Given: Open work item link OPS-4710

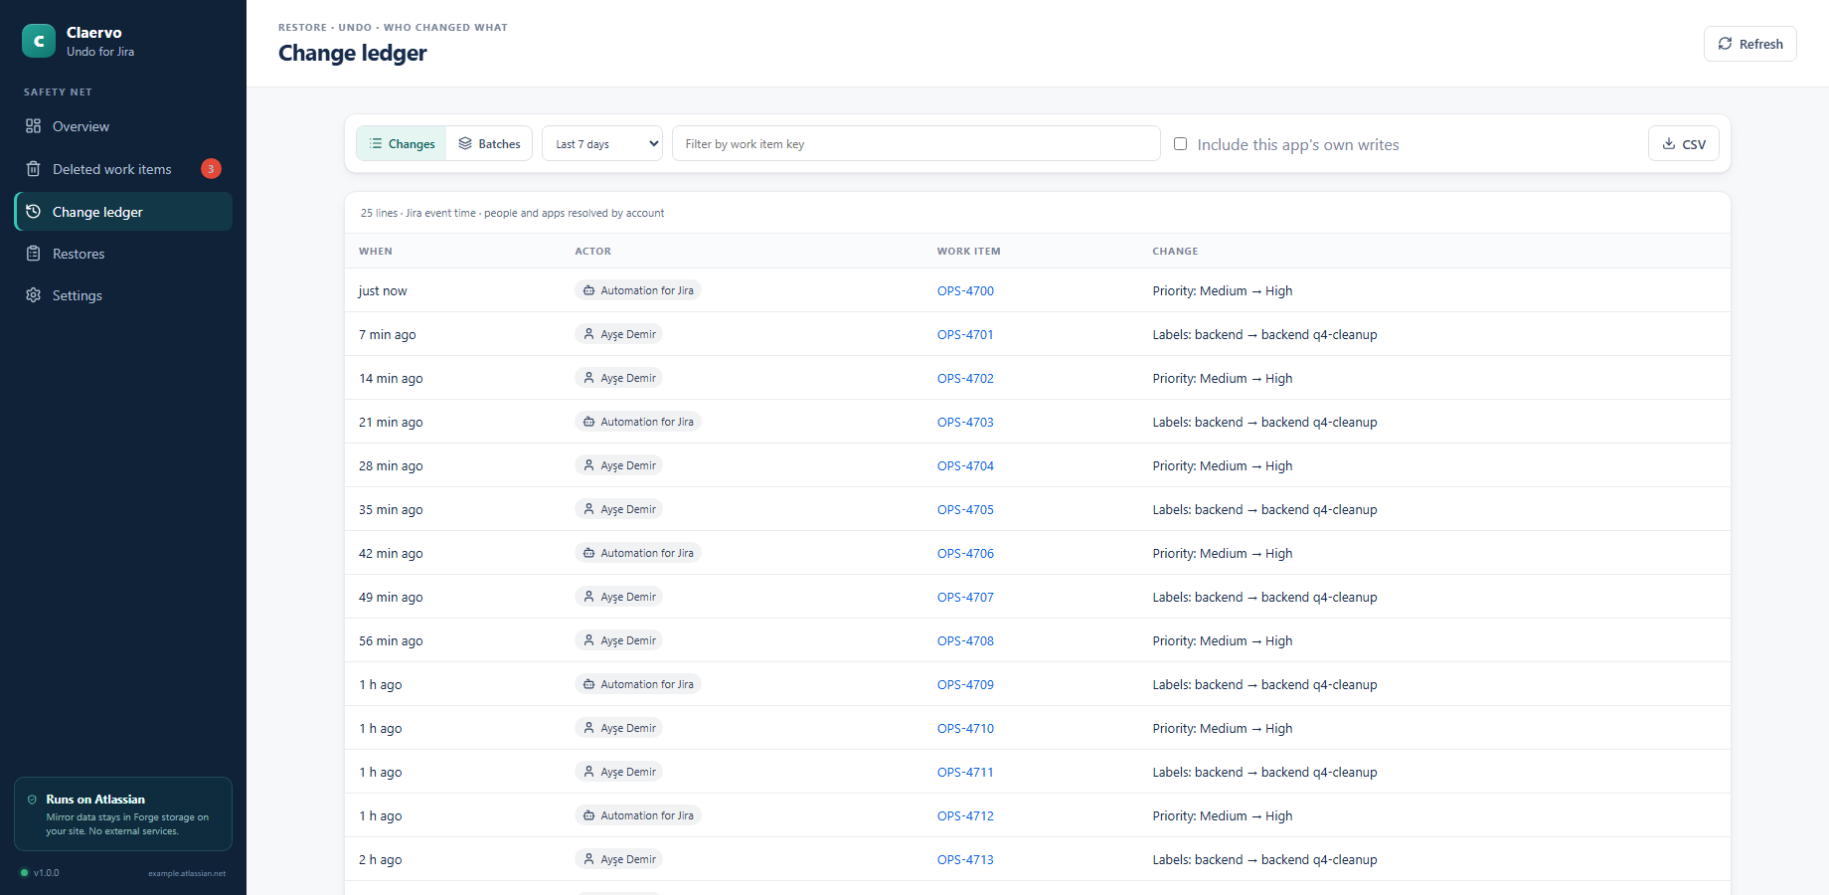Looking at the screenshot, I should click(965, 729).
